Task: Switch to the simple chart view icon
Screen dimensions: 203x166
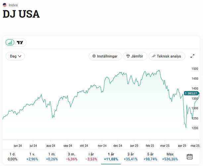Action: pos(10,42)
